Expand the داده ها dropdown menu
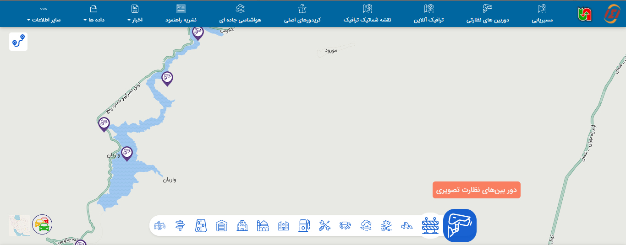The image size is (626, 245). pos(93,20)
